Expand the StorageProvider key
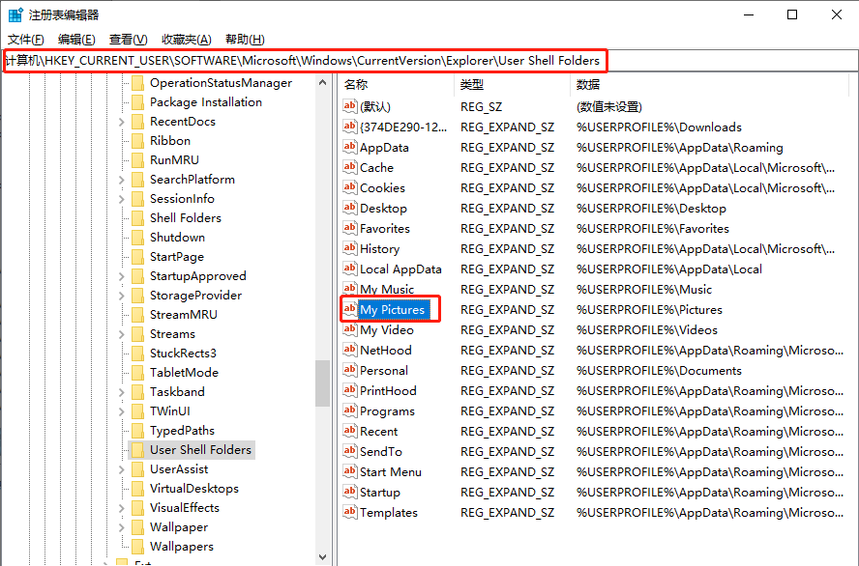This screenshot has width=859, height=566. 122,296
